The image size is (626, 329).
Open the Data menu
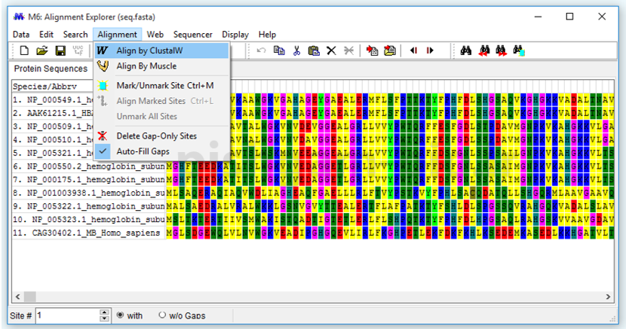coord(21,34)
